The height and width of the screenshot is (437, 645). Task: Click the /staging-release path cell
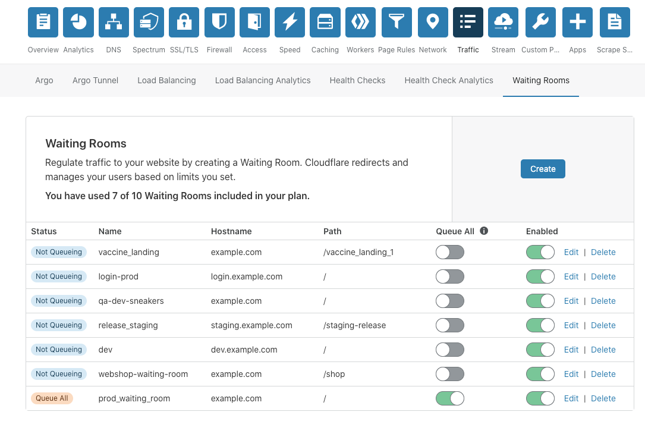point(354,325)
